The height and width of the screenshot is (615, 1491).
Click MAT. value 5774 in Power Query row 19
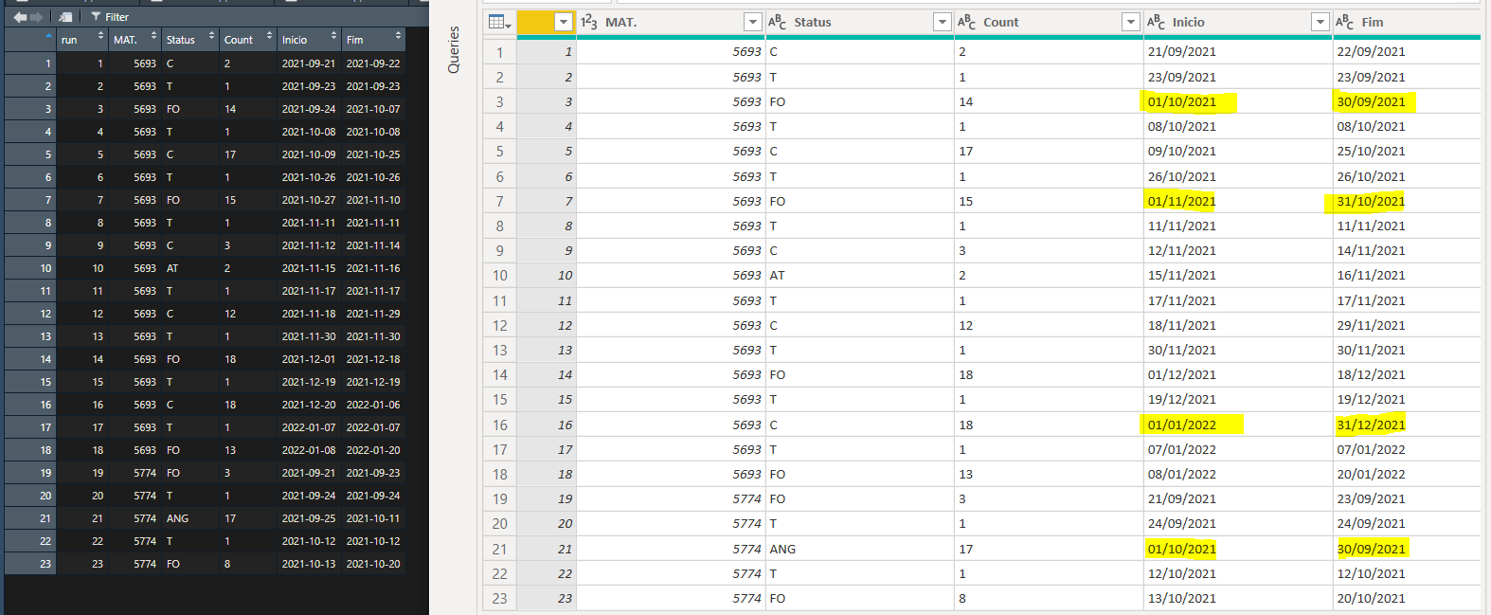click(670, 498)
